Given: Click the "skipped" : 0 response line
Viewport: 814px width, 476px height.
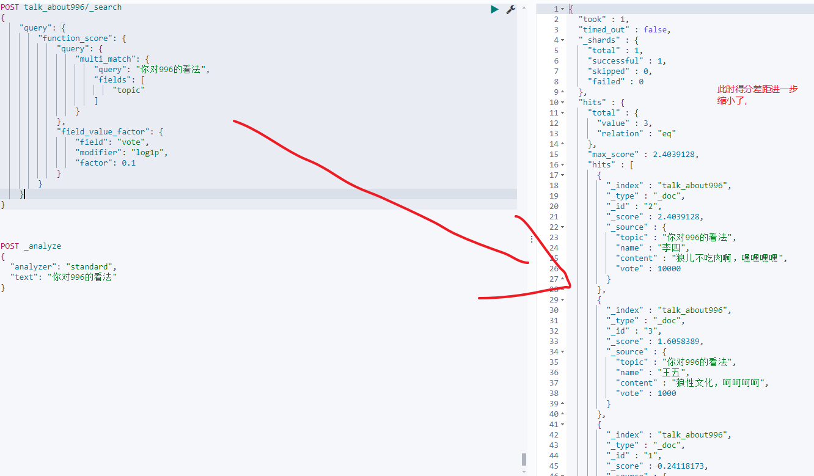Looking at the screenshot, I should [x=620, y=71].
